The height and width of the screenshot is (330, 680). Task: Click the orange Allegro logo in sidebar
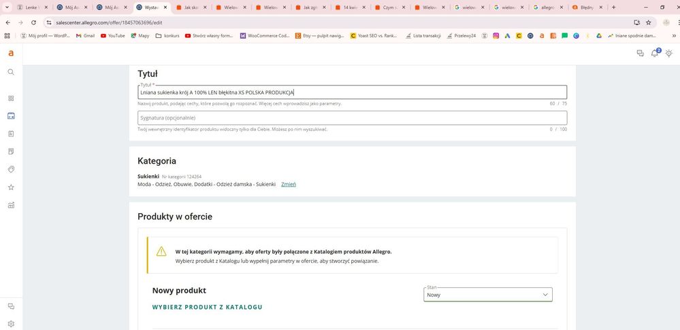[12, 53]
